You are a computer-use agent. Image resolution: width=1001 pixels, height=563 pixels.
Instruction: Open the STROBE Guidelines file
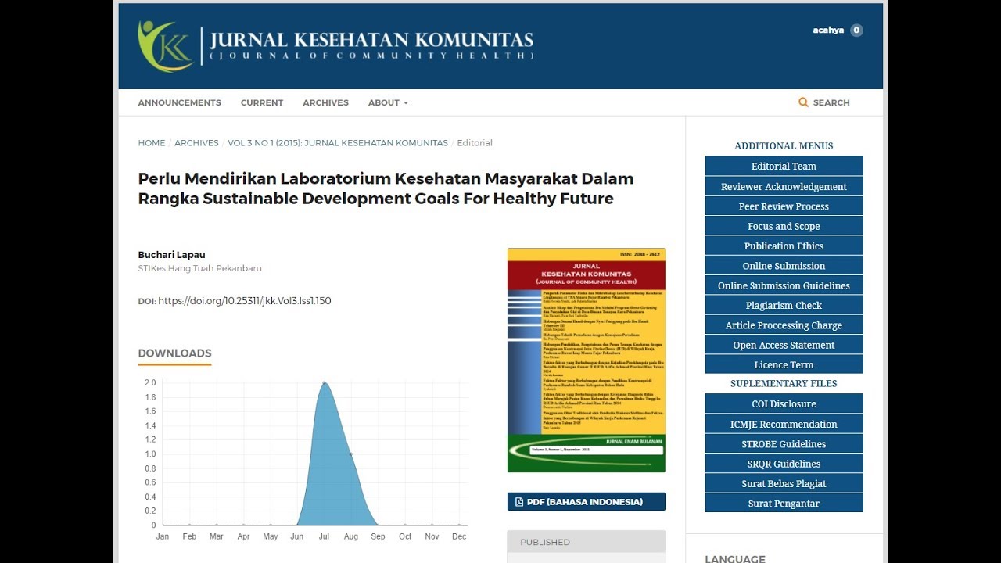point(784,443)
